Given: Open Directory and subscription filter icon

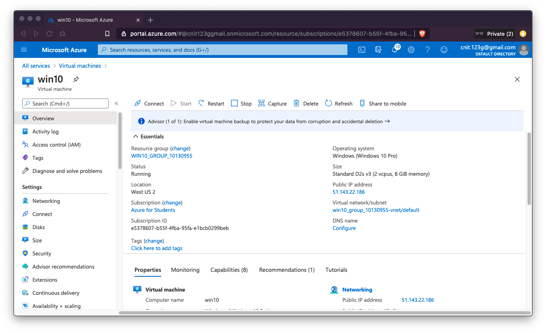Looking at the screenshot, I should click(378, 50).
